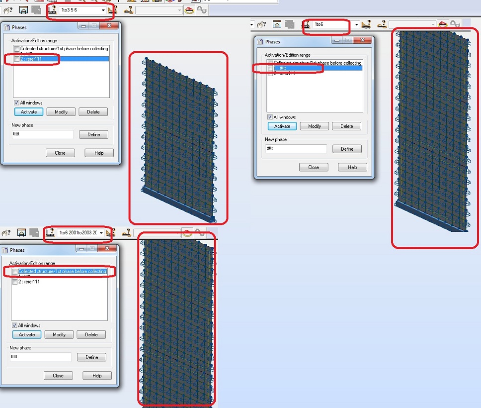This screenshot has height=408, width=481.
Task: Click Define in dialog highlighting ttttt
Action: [x=347, y=149]
